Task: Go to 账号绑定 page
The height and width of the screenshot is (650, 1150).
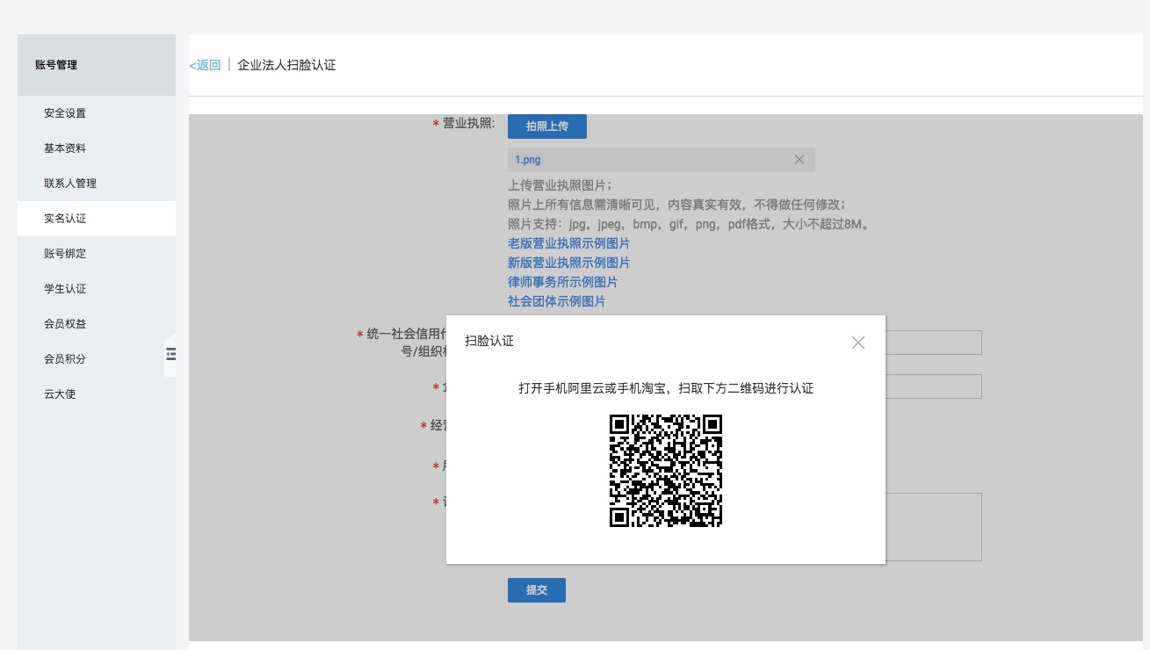Action: pos(65,254)
